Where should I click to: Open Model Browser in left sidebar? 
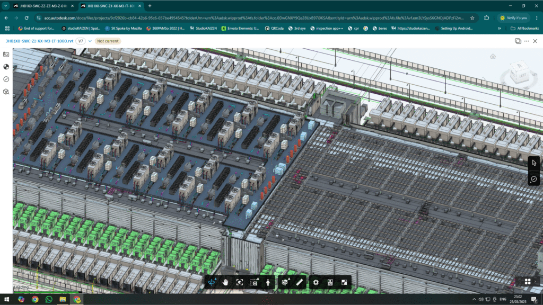tap(6, 91)
